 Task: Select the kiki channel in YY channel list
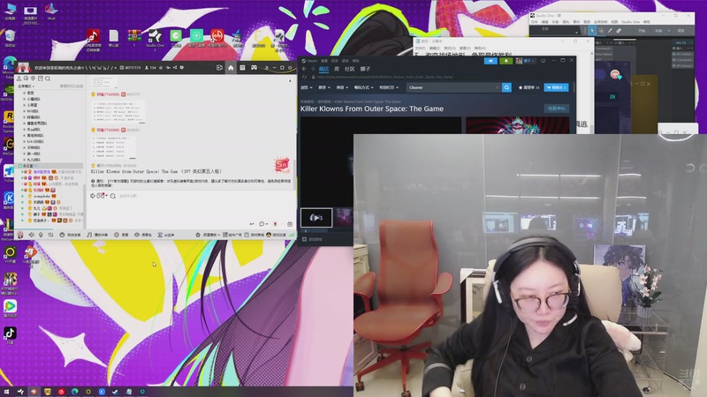[35, 141]
